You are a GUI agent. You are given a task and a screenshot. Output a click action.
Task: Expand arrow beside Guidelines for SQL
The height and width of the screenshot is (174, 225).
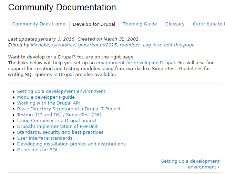14,150
